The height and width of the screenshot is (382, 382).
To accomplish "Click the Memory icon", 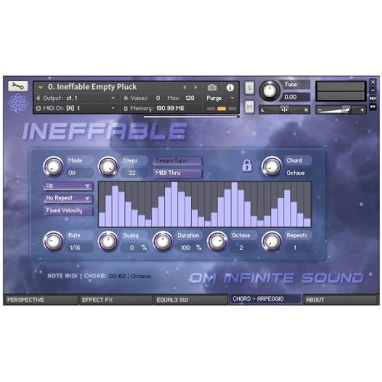I will [125, 108].
